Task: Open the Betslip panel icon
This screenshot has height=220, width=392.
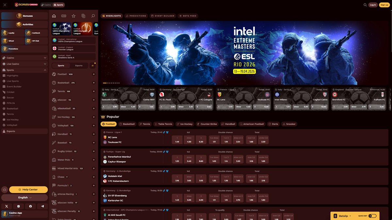Action: coord(335,216)
